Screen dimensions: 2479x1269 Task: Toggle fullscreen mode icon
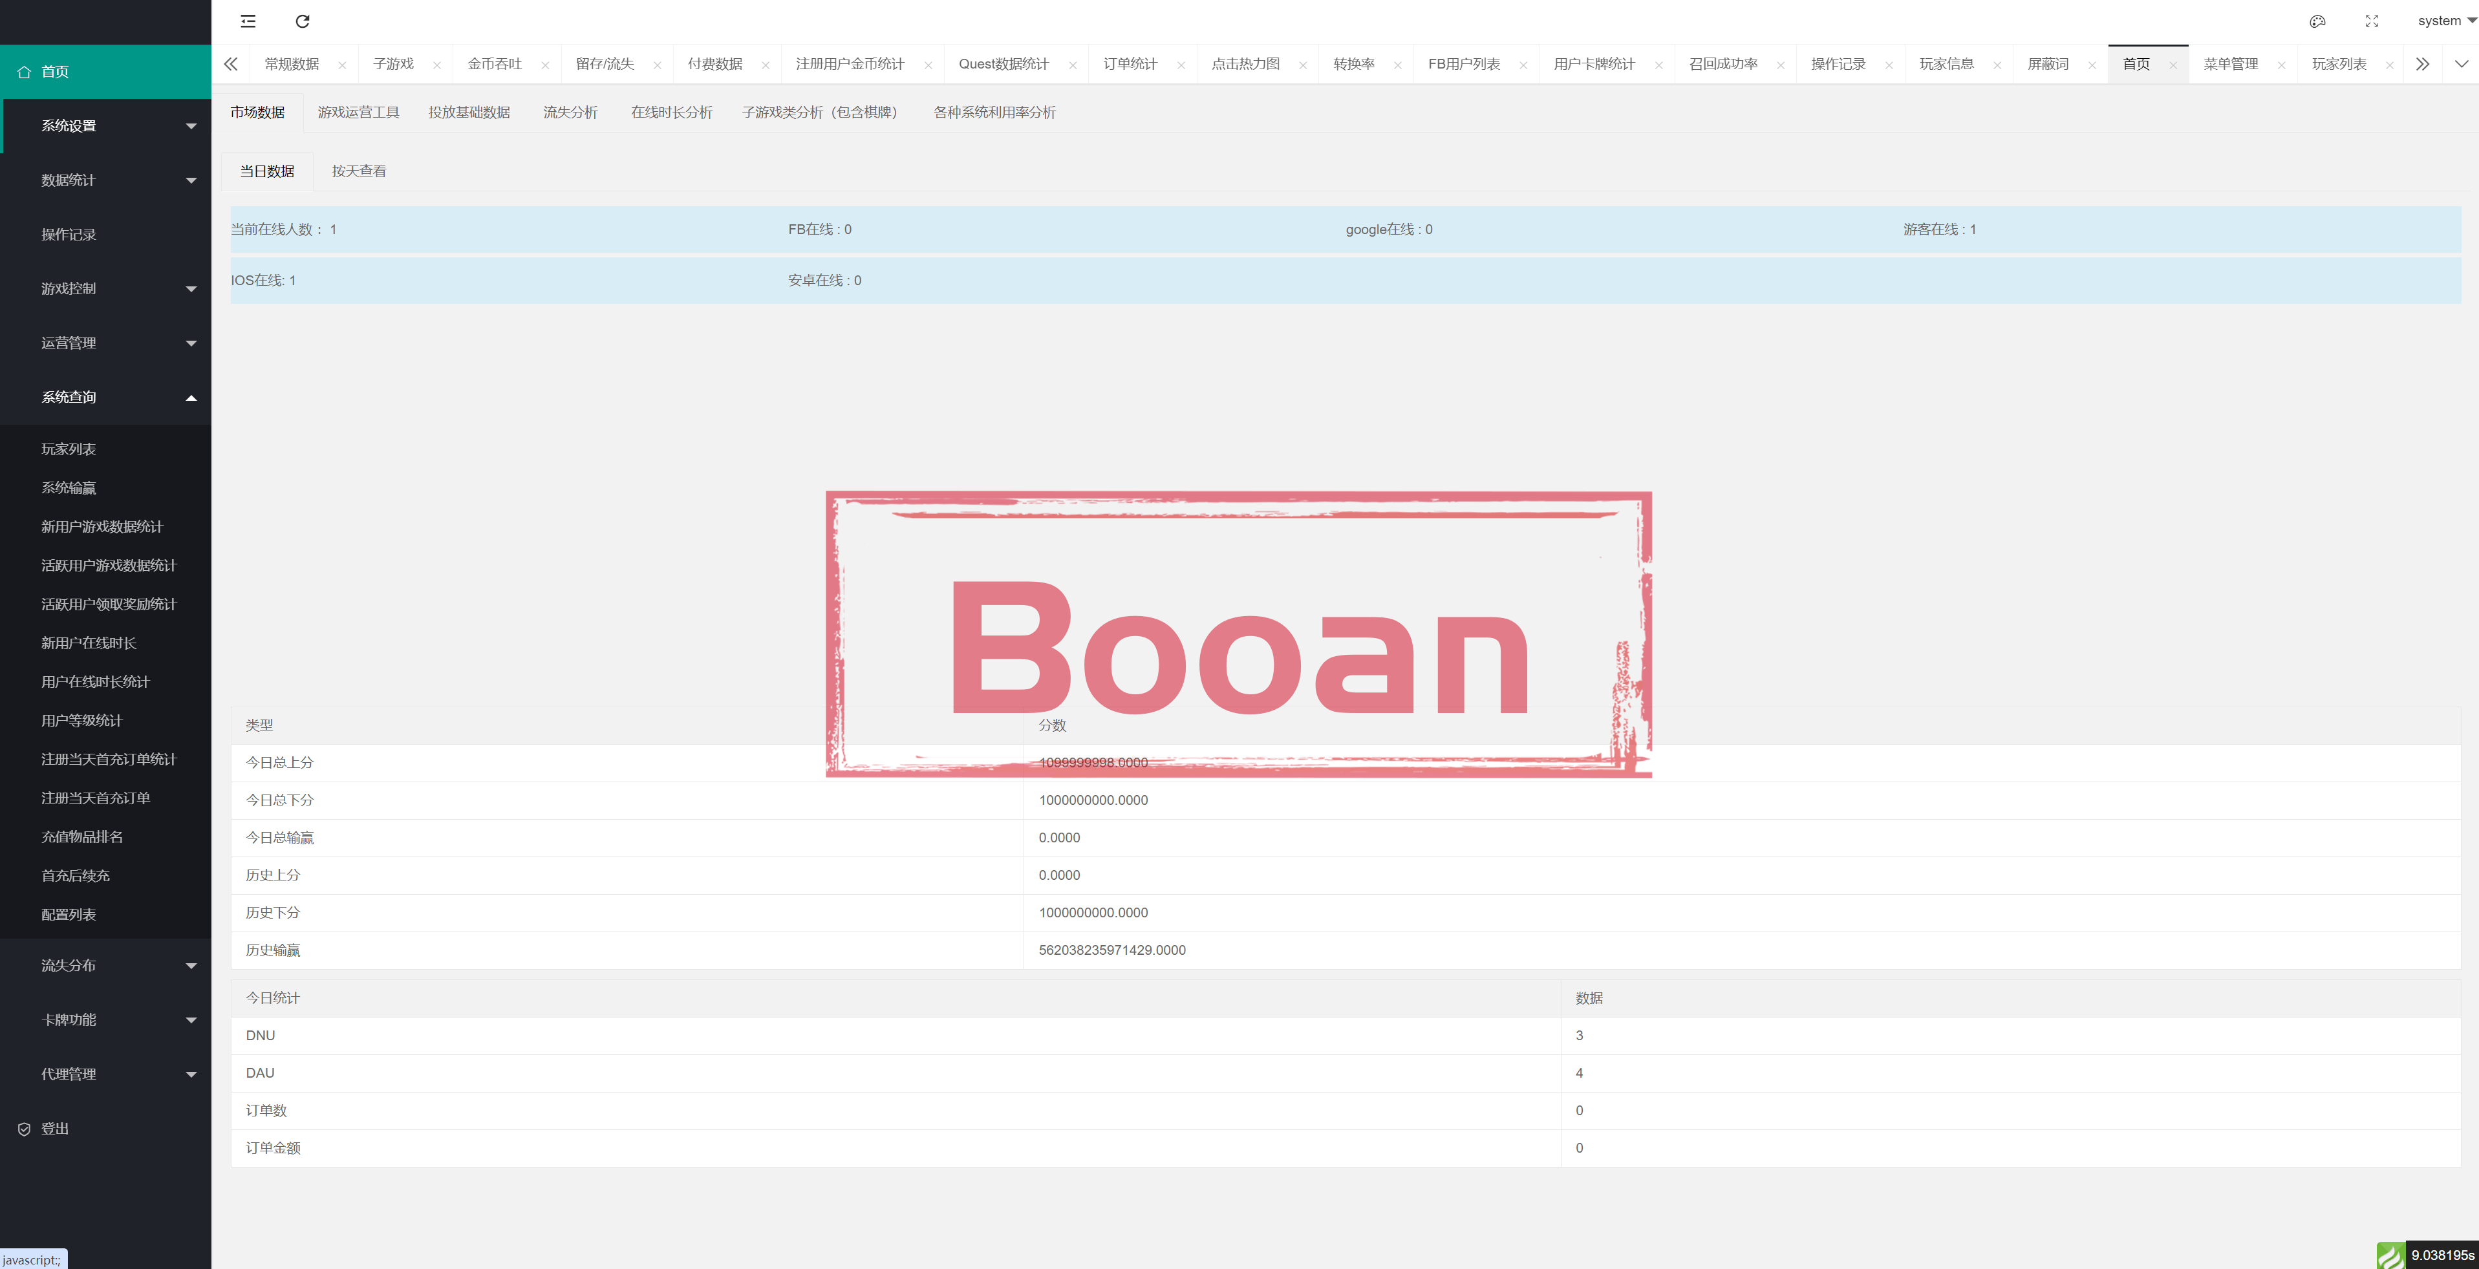(2371, 21)
